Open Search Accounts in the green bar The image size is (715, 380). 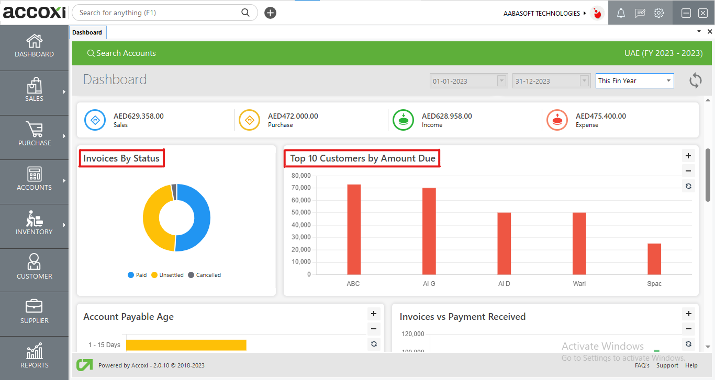121,53
